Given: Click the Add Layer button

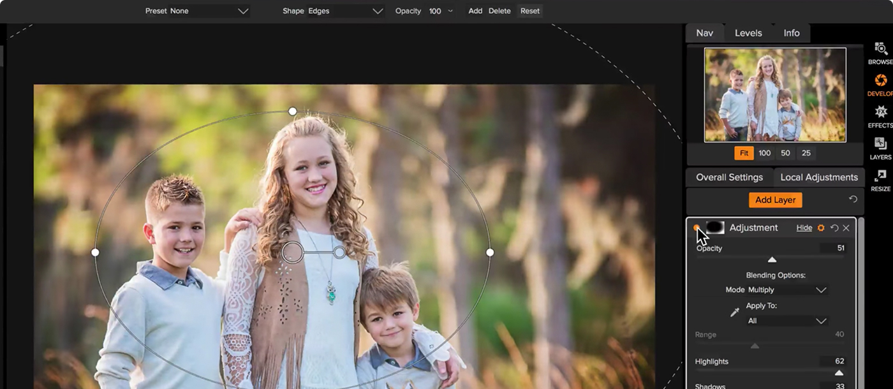Looking at the screenshot, I should coord(775,200).
